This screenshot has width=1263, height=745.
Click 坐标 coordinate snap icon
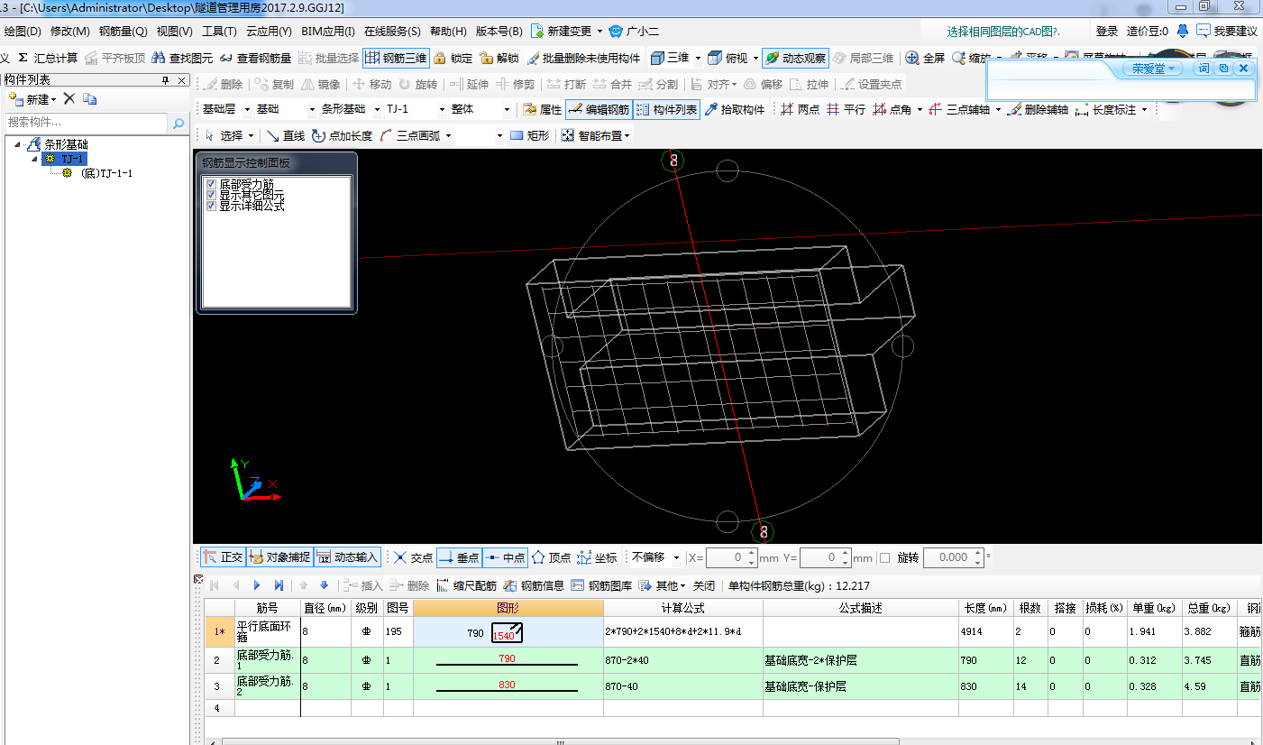coord(597,557)
